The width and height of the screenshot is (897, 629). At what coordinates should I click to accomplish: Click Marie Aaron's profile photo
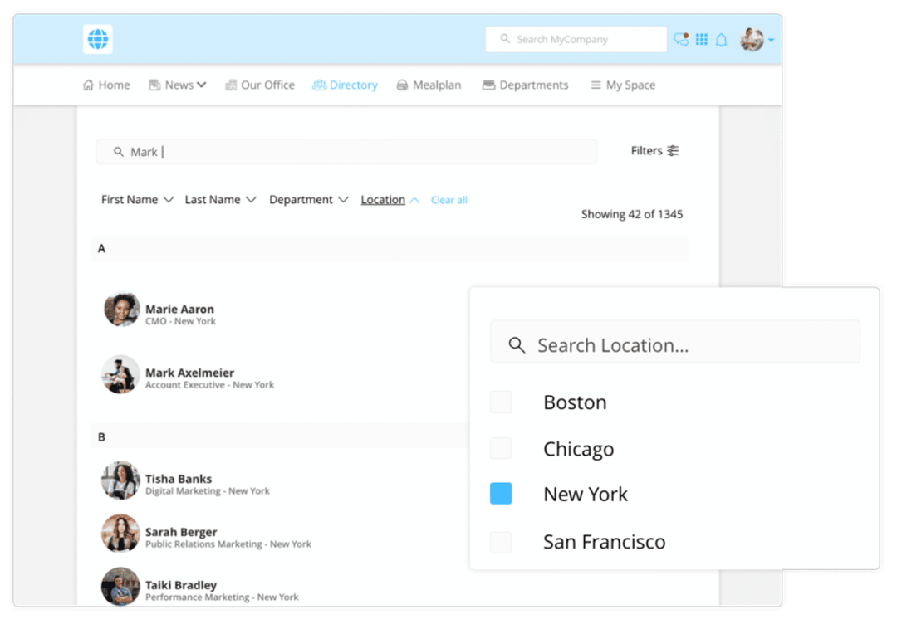click(x=120, y=310)
